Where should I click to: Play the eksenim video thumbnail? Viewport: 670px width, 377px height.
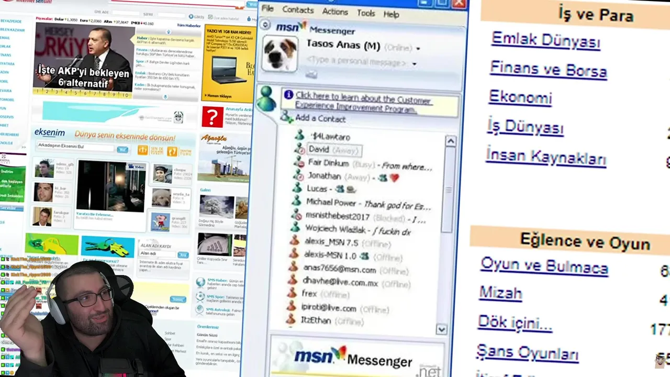point(110,186)
